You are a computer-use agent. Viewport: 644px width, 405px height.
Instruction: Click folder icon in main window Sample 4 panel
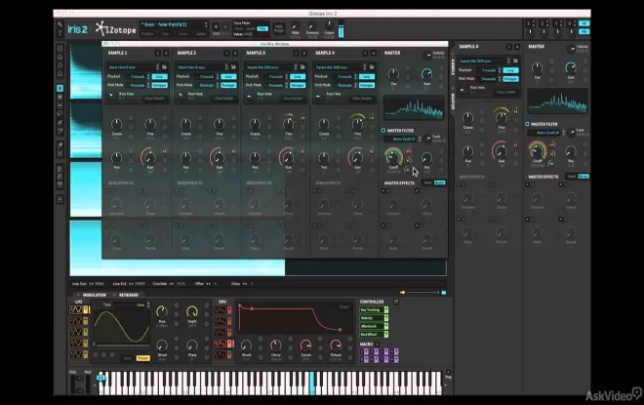515,61
